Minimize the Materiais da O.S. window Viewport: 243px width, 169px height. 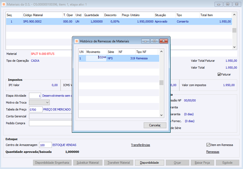[x=219, y=4]
